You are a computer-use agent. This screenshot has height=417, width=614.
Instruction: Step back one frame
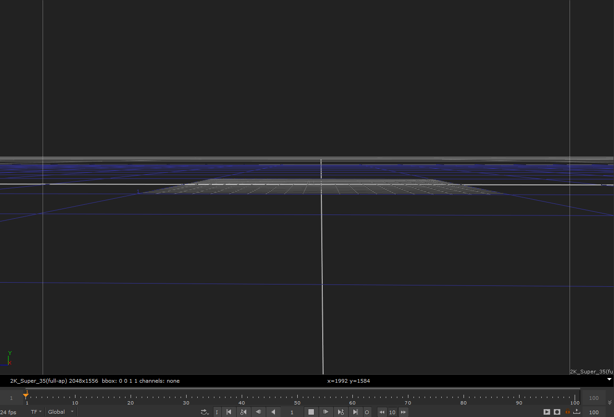258,412
